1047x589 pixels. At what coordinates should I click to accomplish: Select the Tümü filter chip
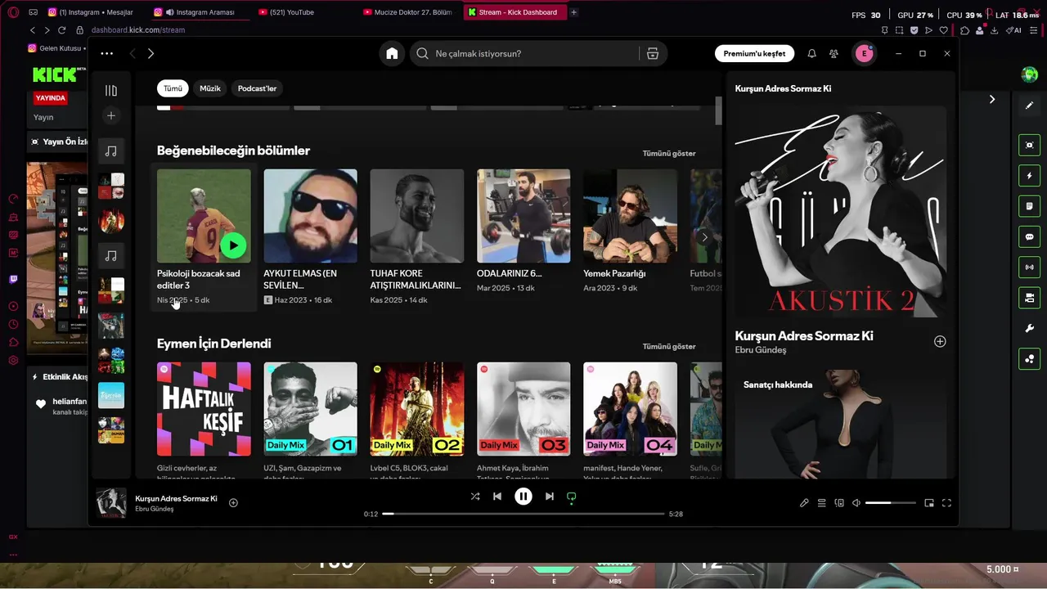click(173, 88)
